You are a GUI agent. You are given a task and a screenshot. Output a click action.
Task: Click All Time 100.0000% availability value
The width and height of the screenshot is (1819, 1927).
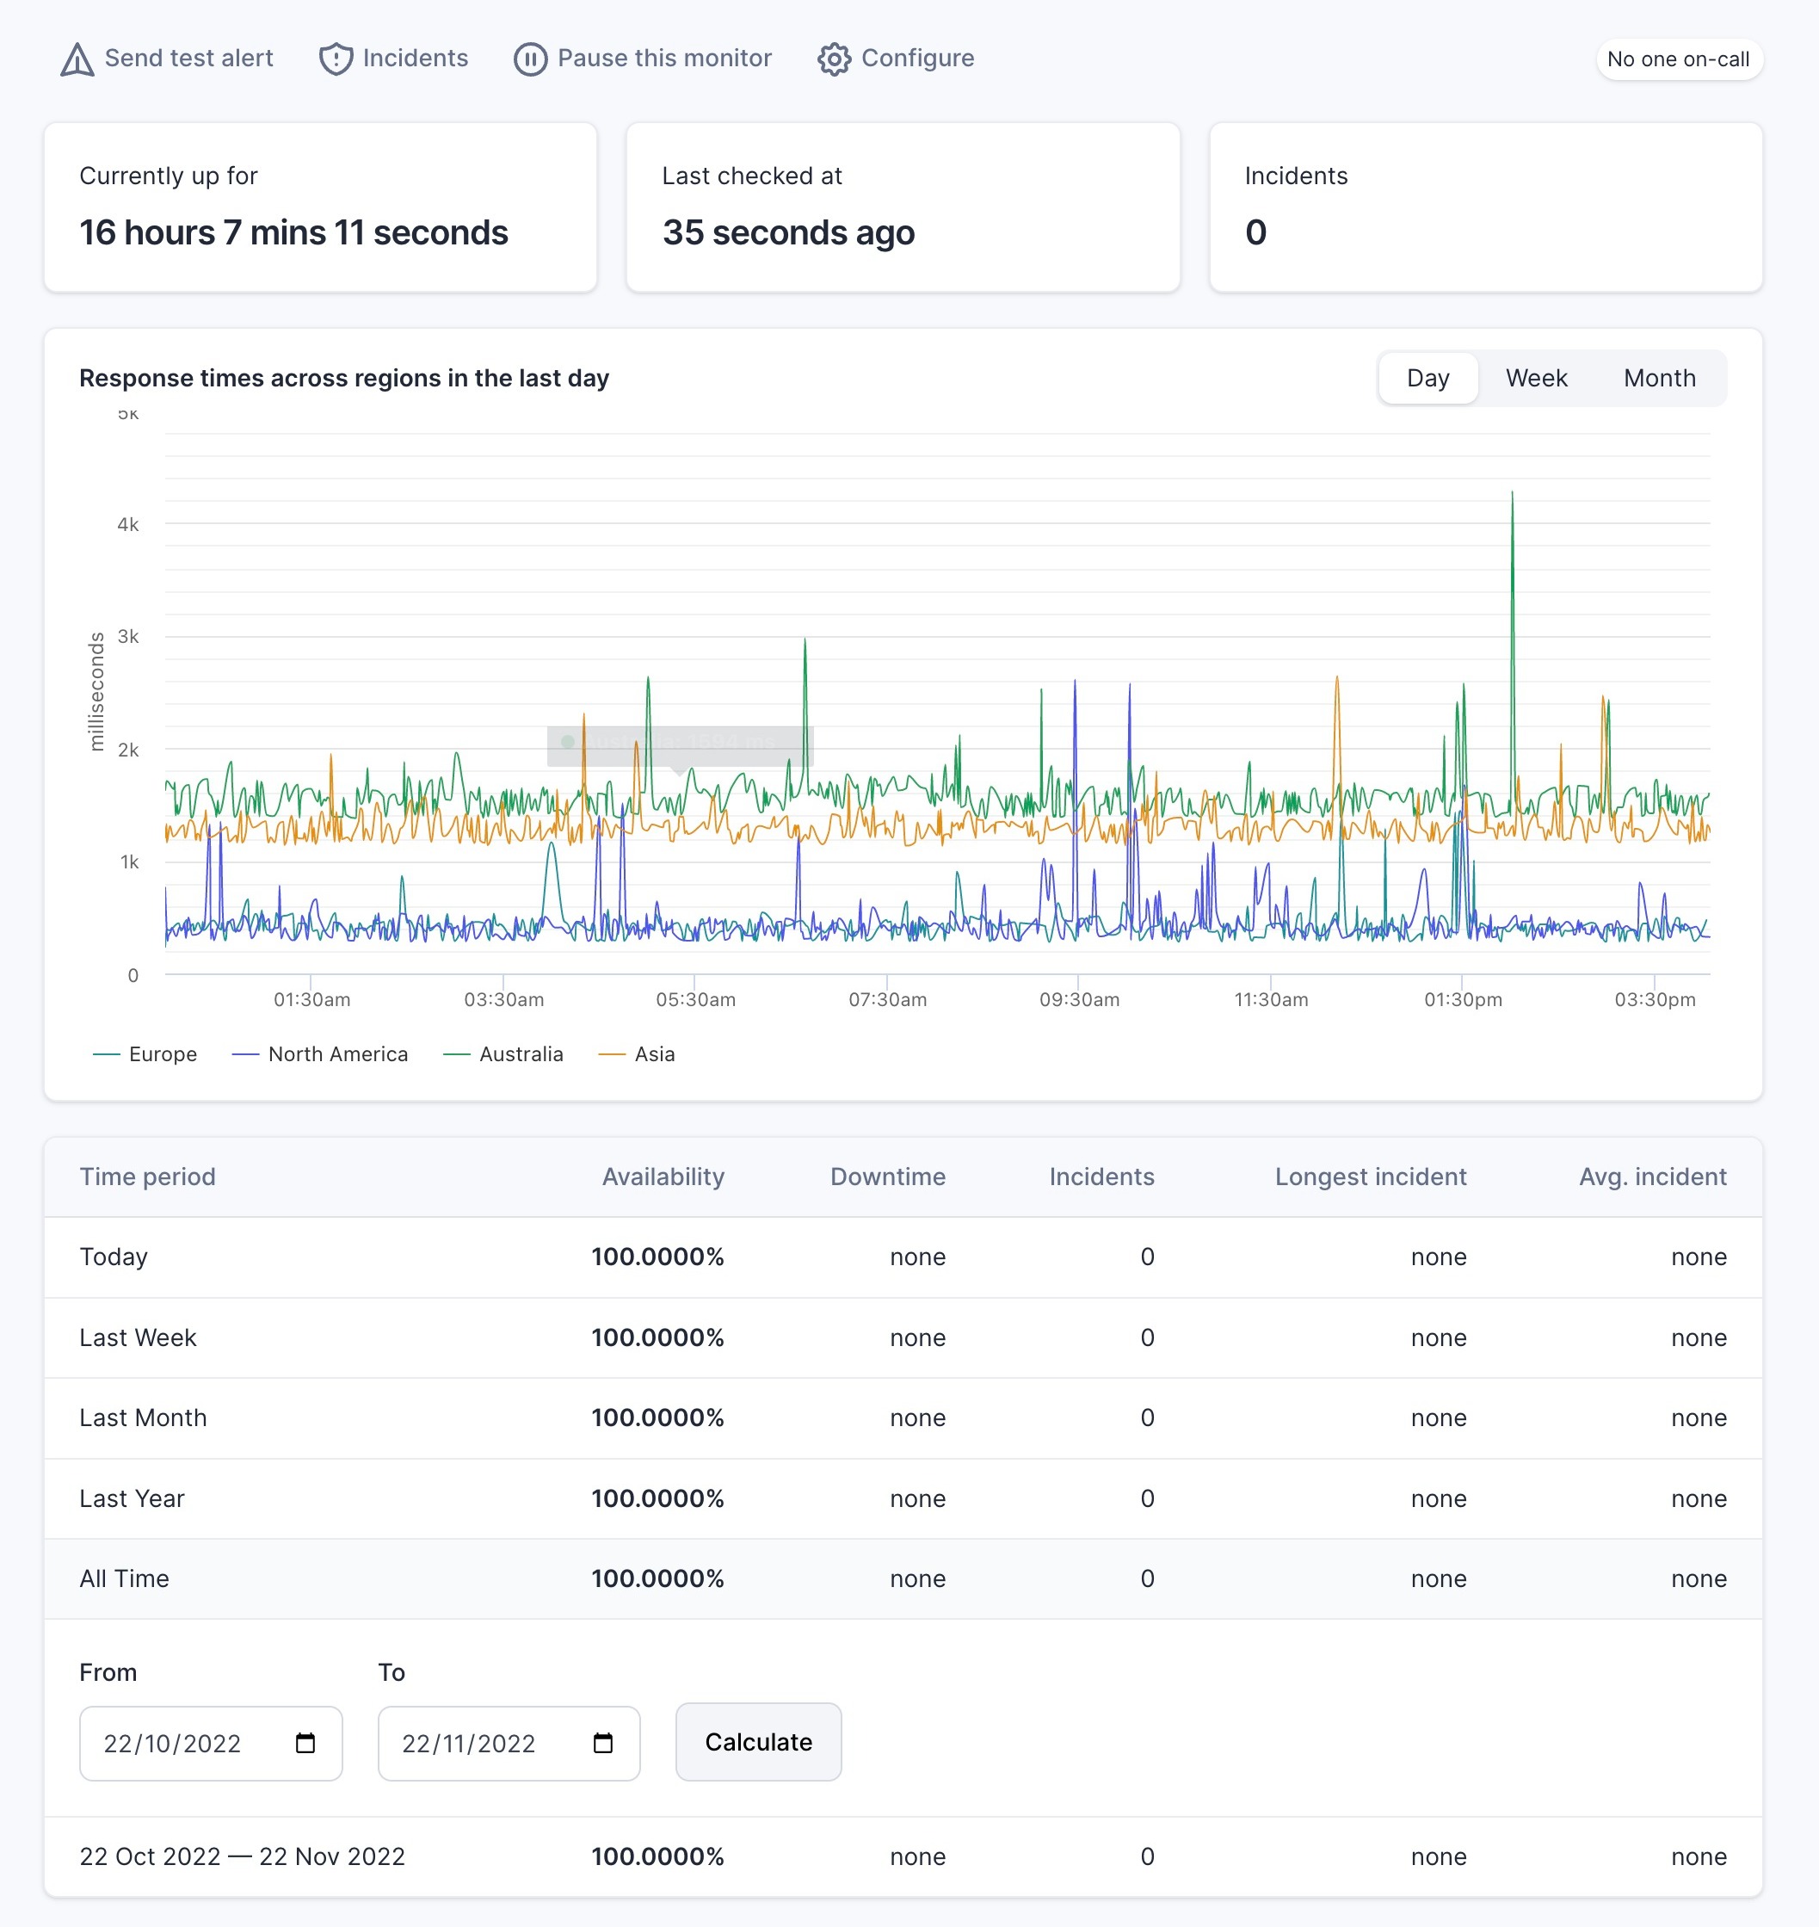point(657,1578)
